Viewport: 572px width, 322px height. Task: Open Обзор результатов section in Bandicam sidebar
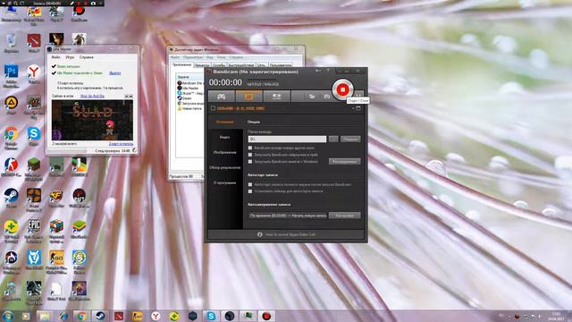pyautogui.click(x=225, y=167)
